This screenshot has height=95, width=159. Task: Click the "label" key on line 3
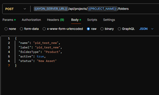25,47
